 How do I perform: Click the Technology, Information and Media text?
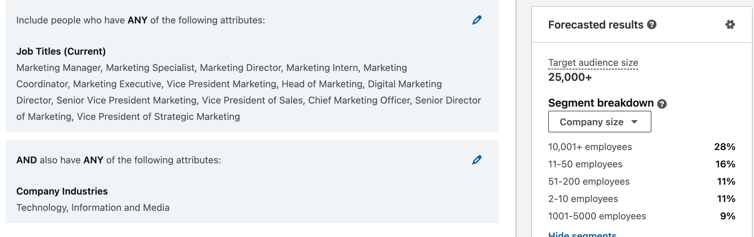point(93,207)
